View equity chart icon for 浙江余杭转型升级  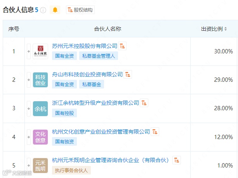pos(144,103)
